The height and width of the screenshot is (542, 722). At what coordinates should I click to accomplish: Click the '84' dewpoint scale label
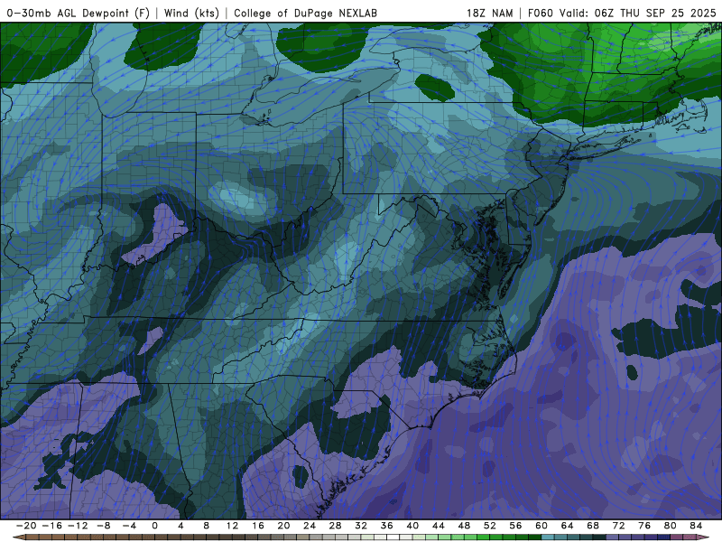point(696,526)
